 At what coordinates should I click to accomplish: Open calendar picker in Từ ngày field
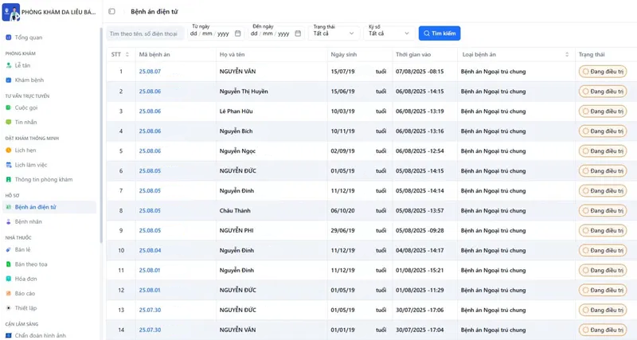point(237,33)
